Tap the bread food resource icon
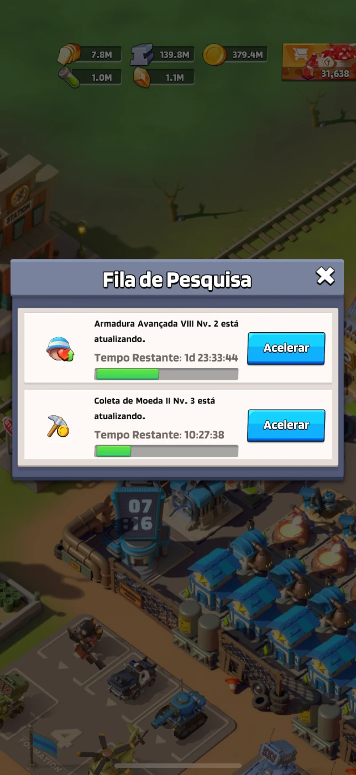 pyautogui.click(x=70, y=54)
